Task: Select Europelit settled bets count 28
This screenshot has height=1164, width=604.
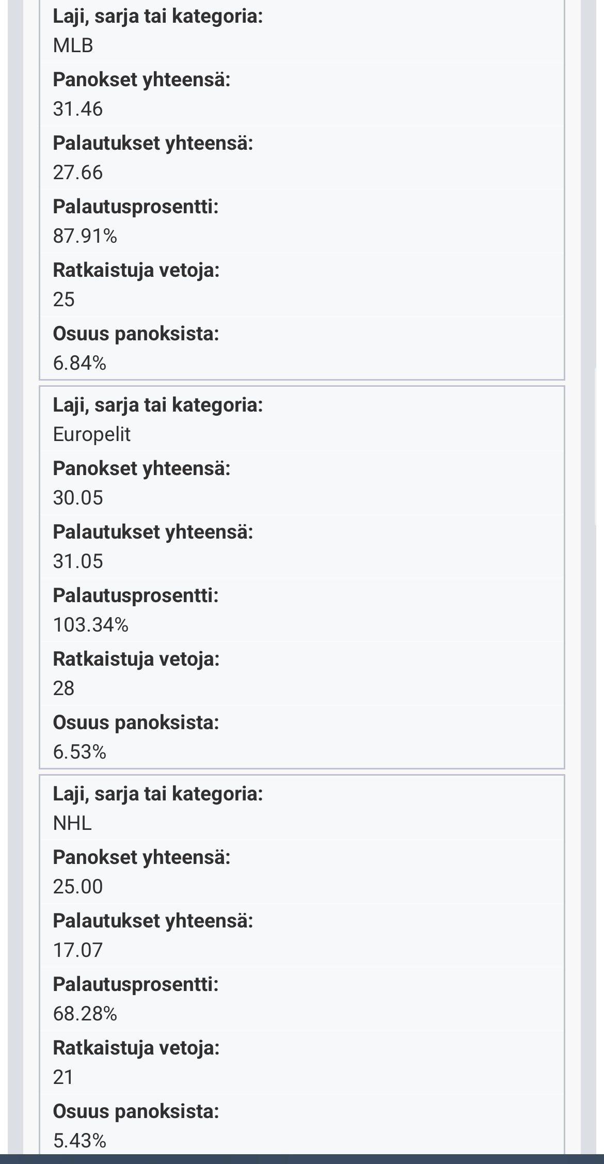Action: pos(64,688)
